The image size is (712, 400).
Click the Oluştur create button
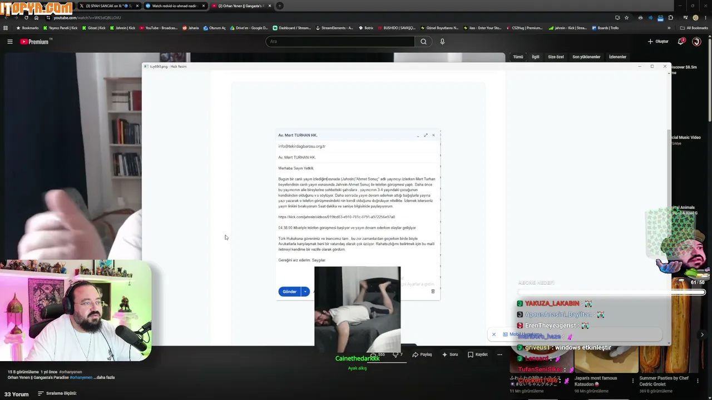658,42
